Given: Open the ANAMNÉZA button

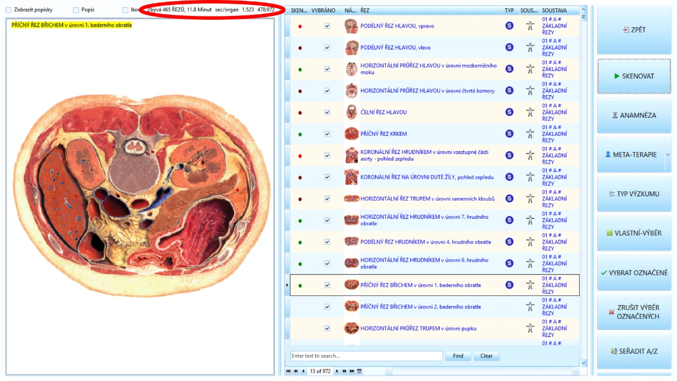Looking at the screenshot, I should point(634,115).
